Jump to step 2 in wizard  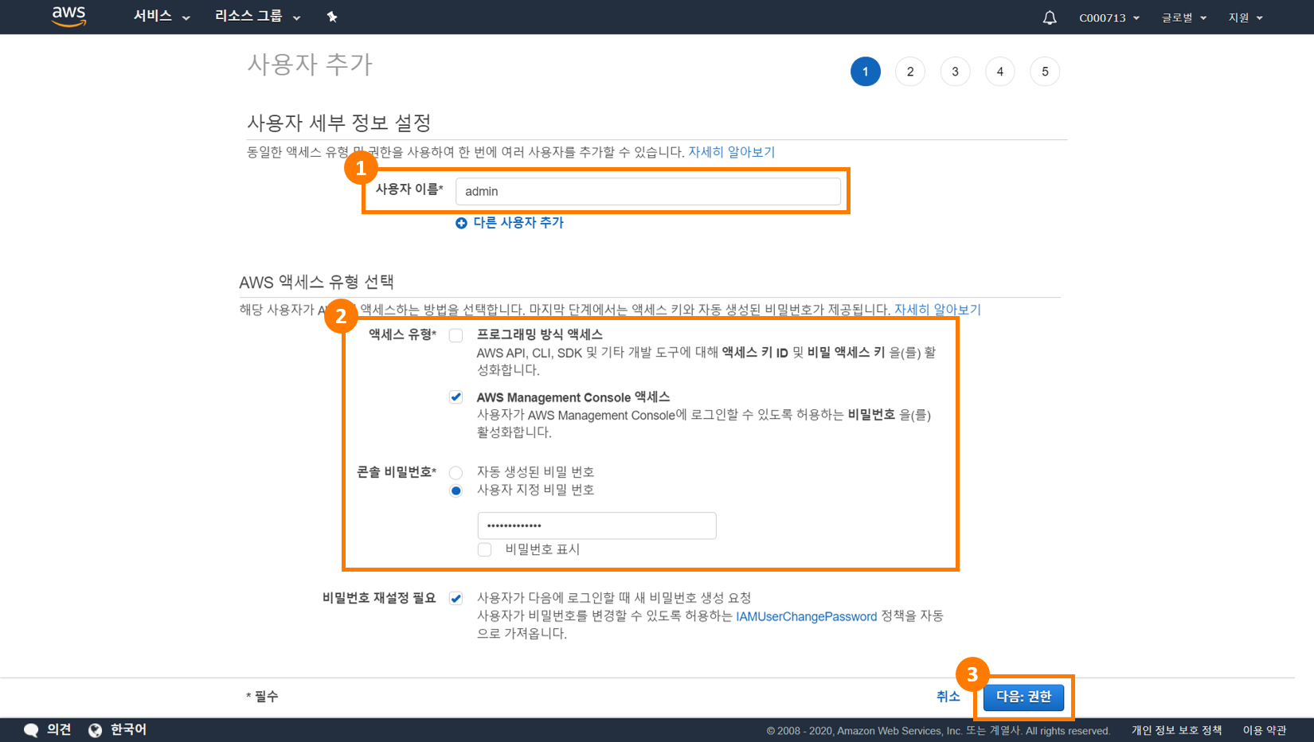tap(910, 72)
